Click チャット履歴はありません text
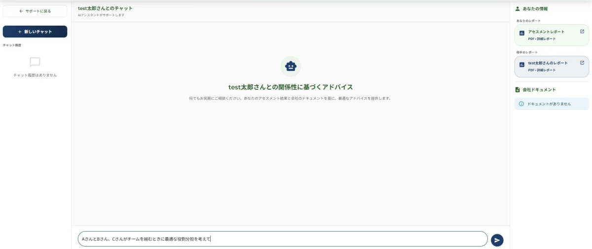592x249 pixels. tap(35, 75)
